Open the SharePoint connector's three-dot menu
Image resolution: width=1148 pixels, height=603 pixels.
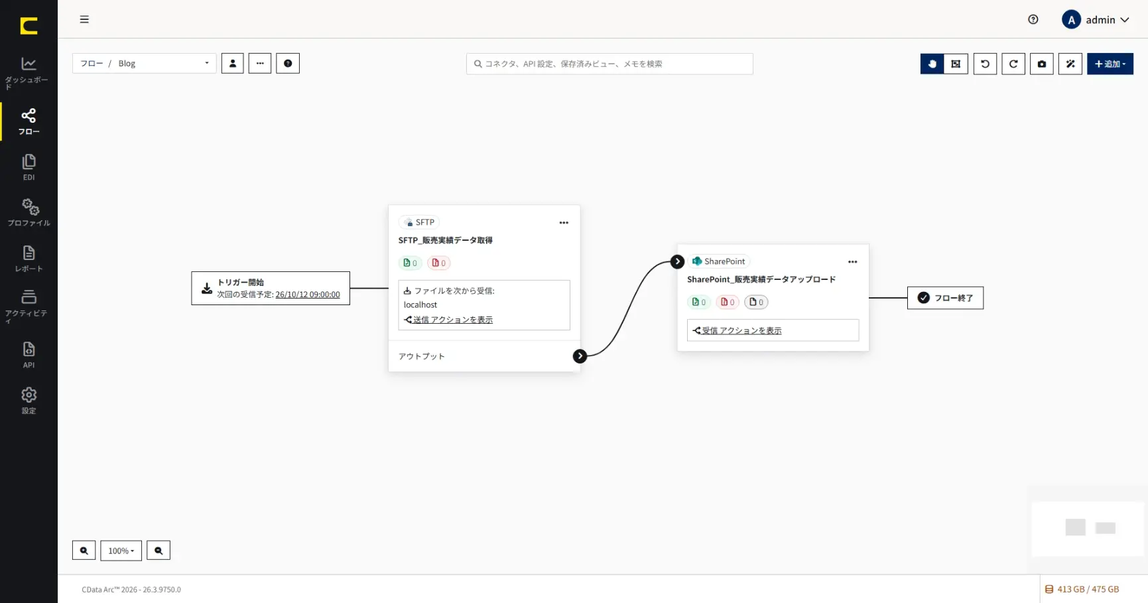pos(853,262)
